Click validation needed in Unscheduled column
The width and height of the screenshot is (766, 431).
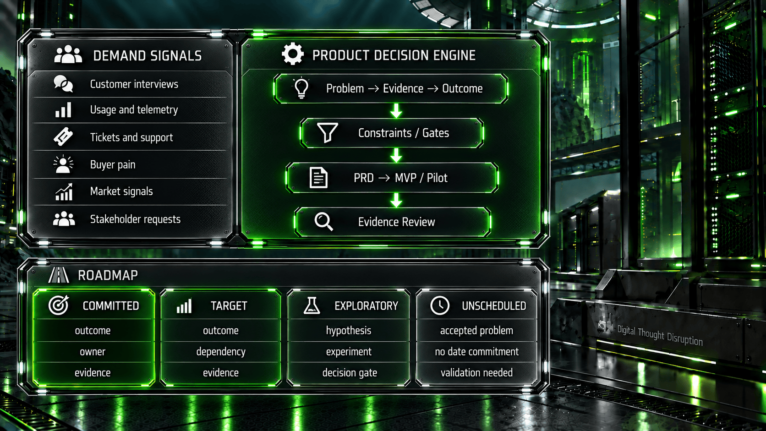tap(476, 373)
